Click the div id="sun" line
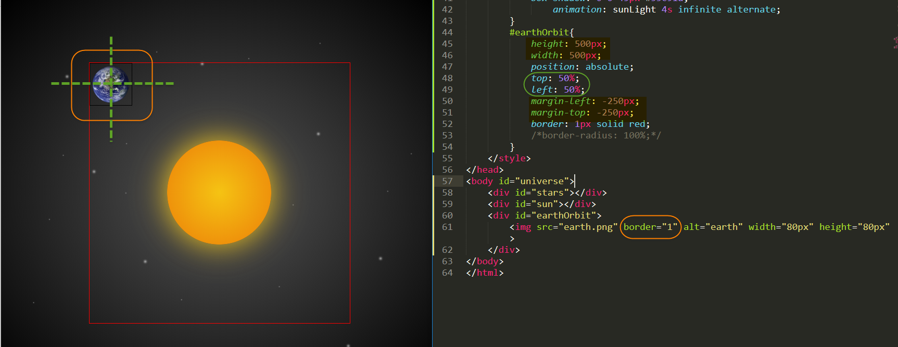The height and width of the screenshot is (347, 898). [541, 204]
